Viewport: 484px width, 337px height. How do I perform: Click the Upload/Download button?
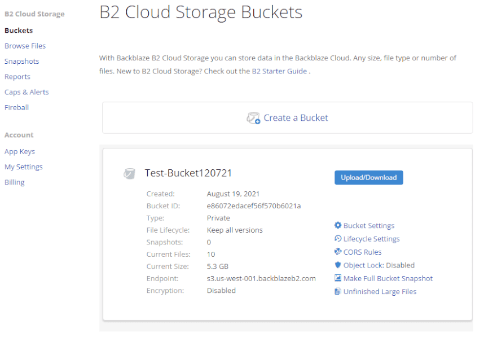pyautogui.click(x=368, y=178)
